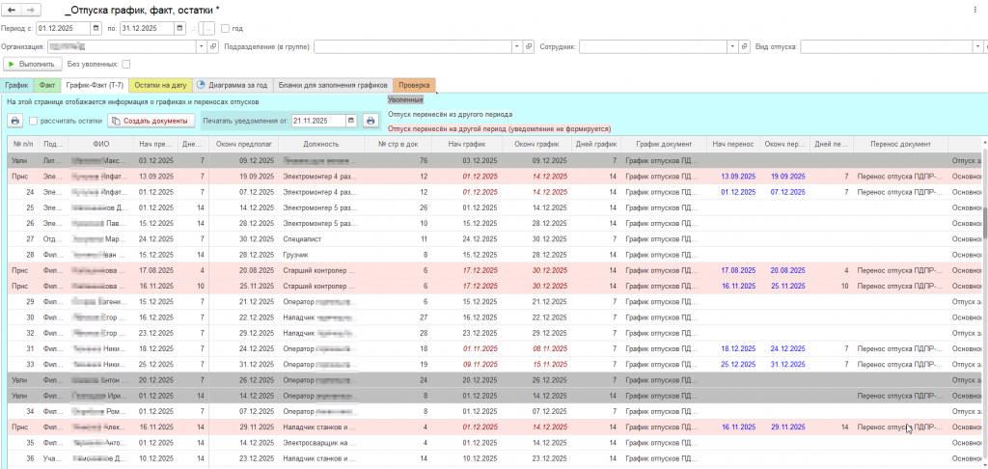Check the 'рассчитать остатки' checkbox

[34, 121]
